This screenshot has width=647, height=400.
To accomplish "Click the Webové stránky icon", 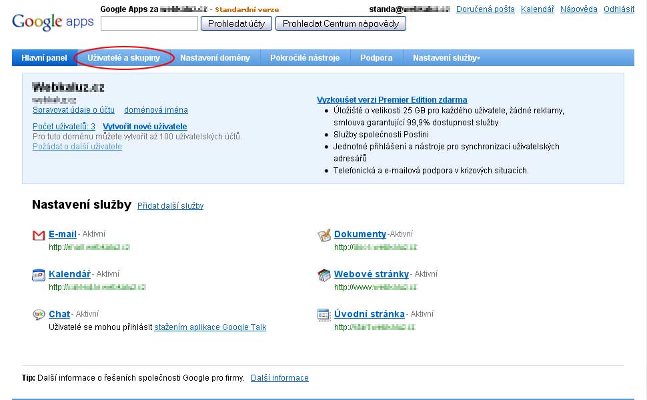I will click(x=324, y=275).
